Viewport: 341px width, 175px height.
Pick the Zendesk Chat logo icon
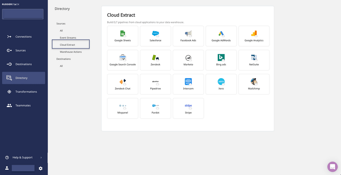pyautogui.click(x=123, y=82)
